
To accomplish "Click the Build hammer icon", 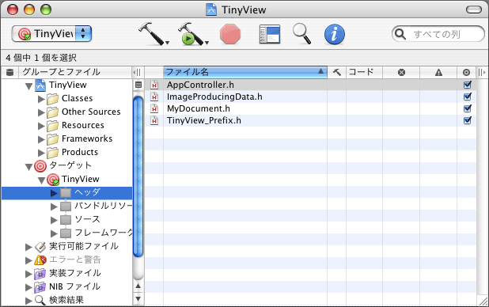I will (152, 34).
